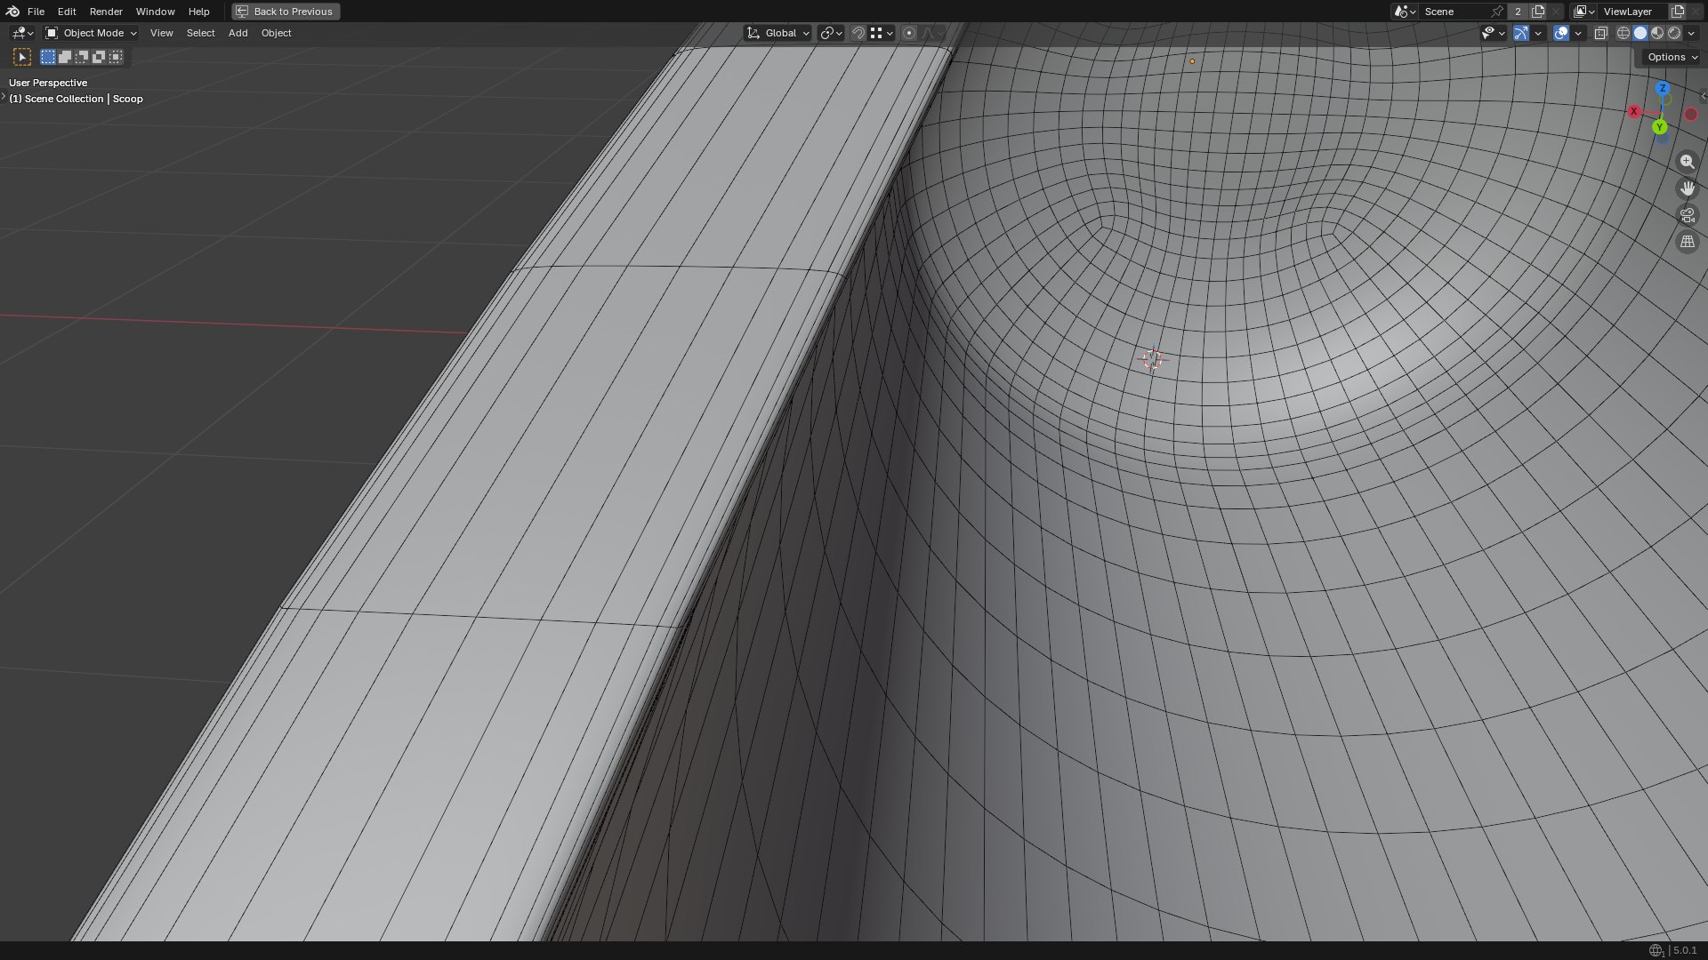Open the transform pivot point dropdown
This screenshot has width=1708, height=960.
[x=831, y=33]
